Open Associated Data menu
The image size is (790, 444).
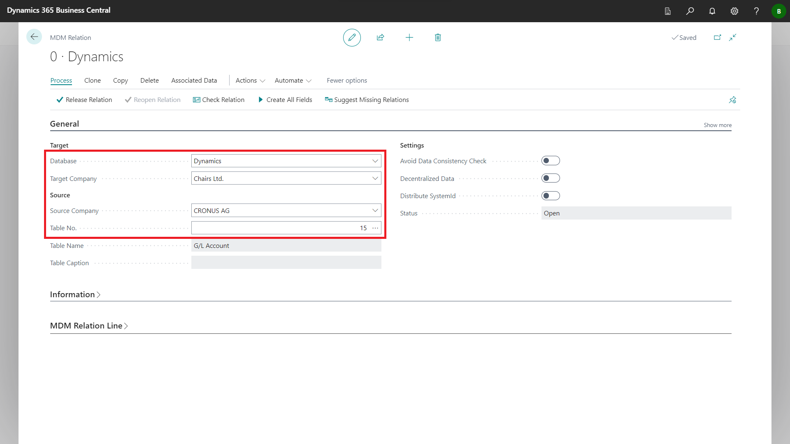(x=194, y=81)
